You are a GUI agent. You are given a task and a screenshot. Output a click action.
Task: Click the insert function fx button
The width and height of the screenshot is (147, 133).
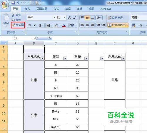tap(50, 38)
